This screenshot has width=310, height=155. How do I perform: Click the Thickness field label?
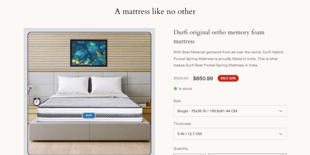point(182,124)
